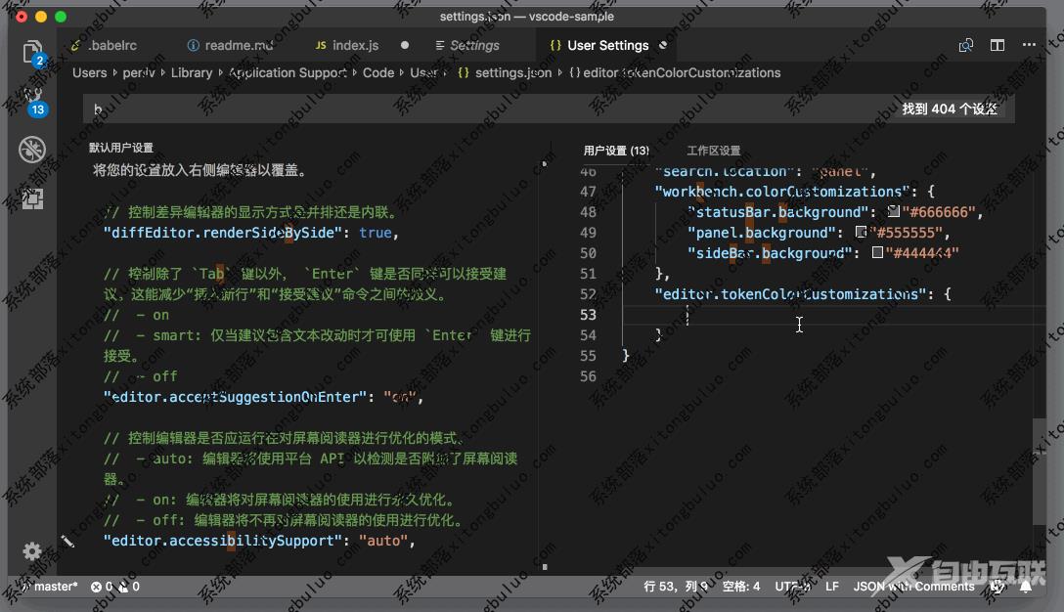Screen dimensions: 1064x612
Task: Click the feedback smiley in status bar
Action: pyautogui.click(x=997, y=587)
